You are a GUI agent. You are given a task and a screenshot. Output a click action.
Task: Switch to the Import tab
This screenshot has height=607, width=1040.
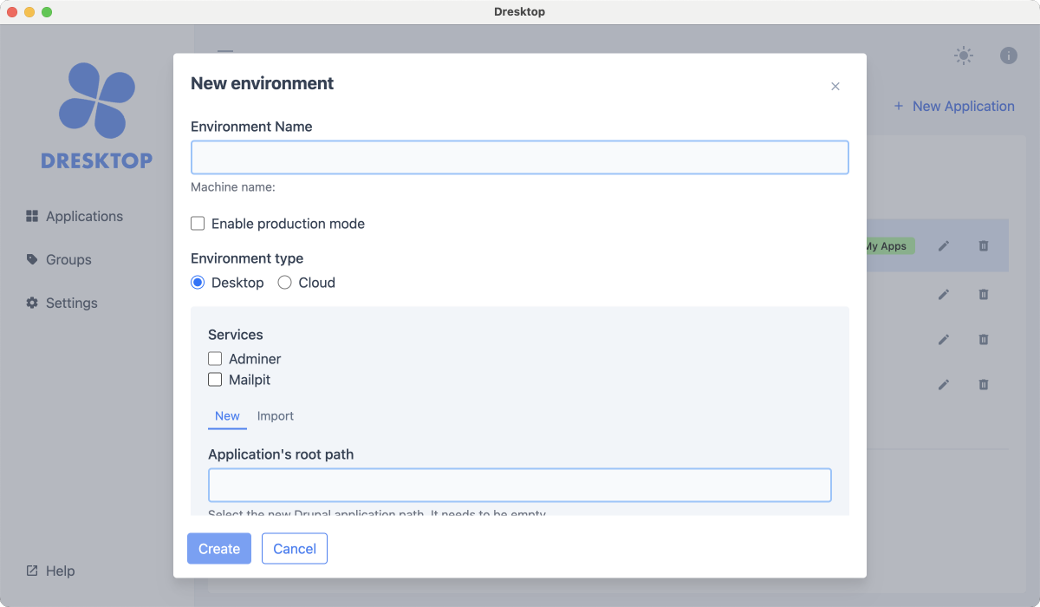276,416
